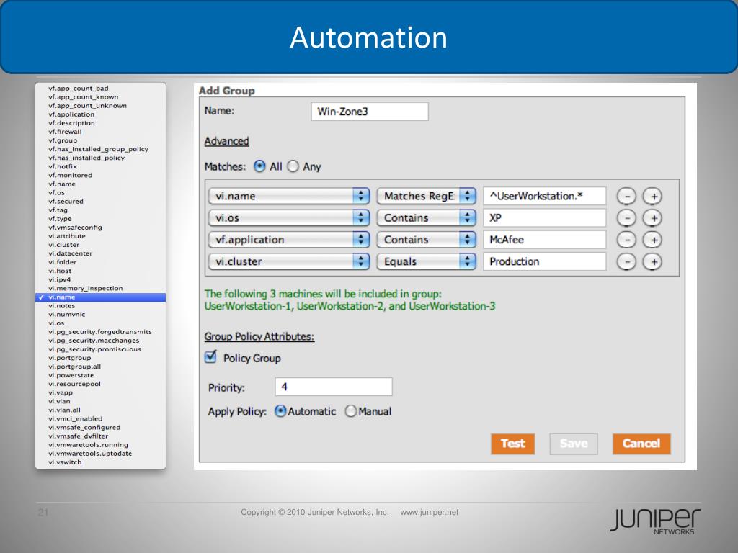Remove the vf.application rule with minus button

click(627, 240)
